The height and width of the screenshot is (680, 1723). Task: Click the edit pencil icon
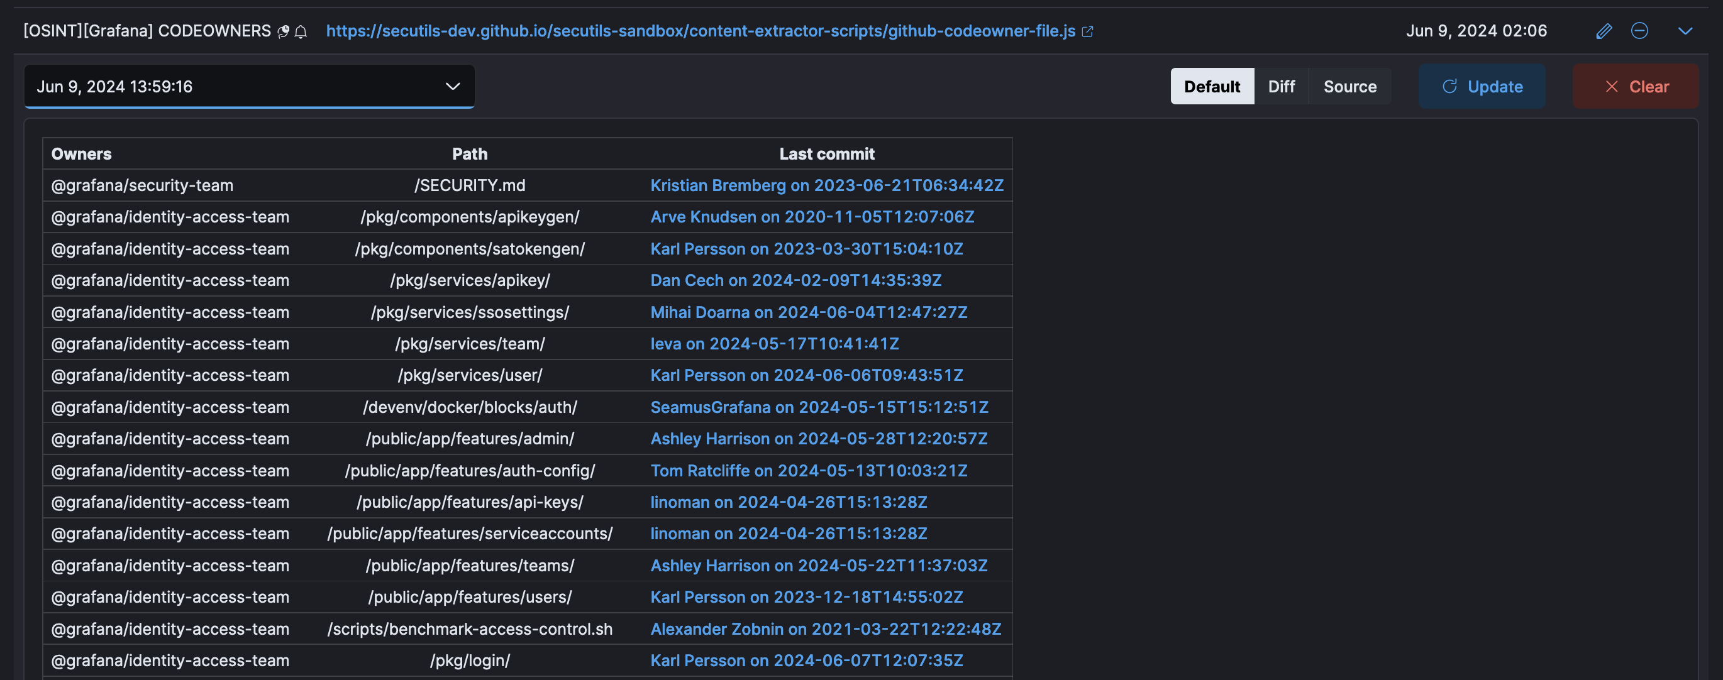point(1604,31)
